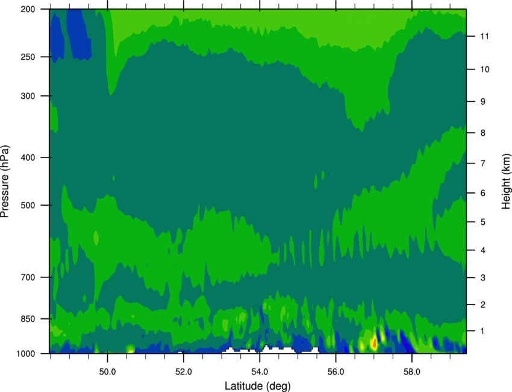The width and height of the screenshot is (512, 392).
Task: Select the 200 pressure tick label
Action: pos(28,10)
